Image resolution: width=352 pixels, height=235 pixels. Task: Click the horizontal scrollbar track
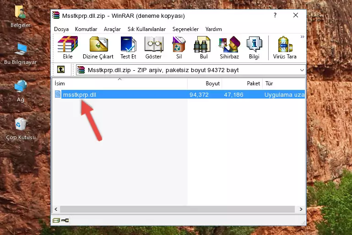coord(177,209)
